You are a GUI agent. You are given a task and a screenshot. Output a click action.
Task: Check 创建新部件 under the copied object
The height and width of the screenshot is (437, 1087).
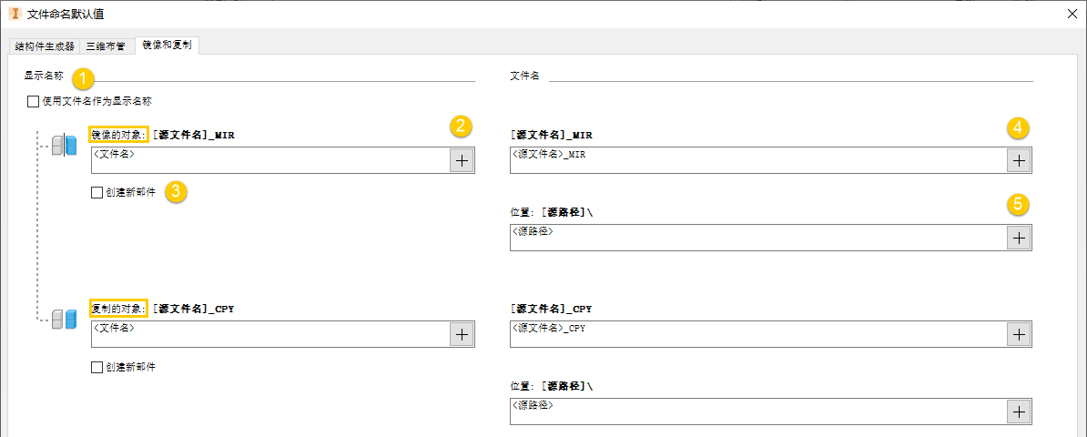pos(97,368)
